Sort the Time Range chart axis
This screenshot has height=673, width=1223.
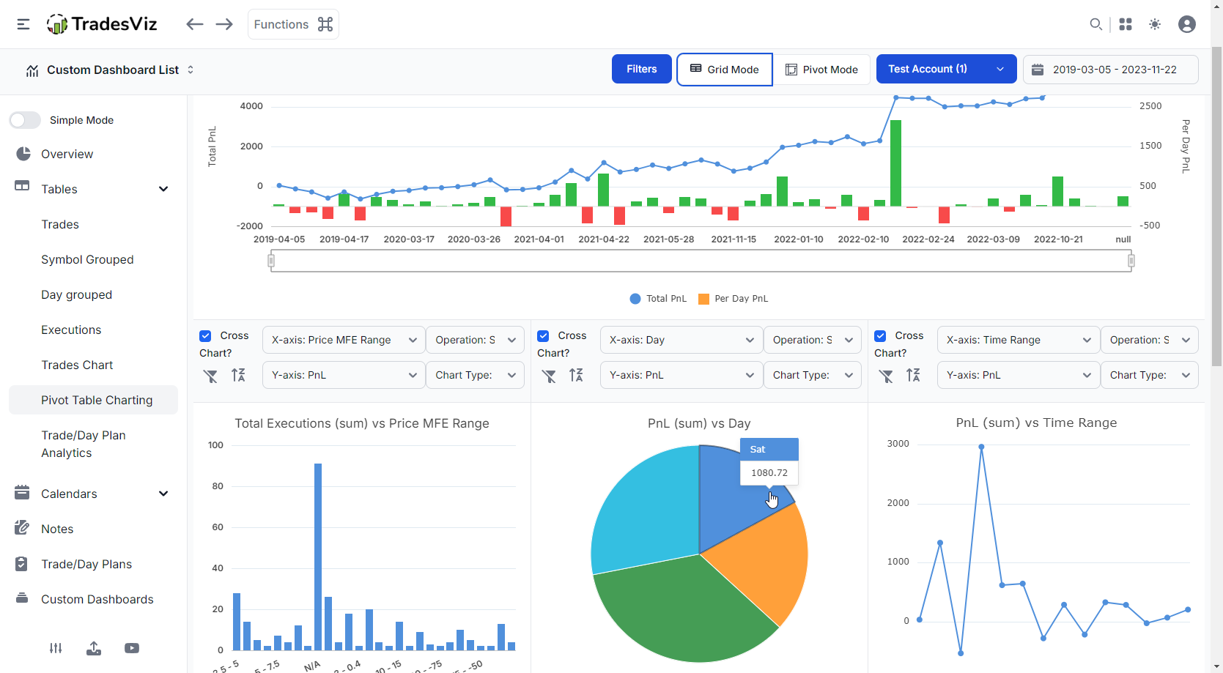click(913, 376)
